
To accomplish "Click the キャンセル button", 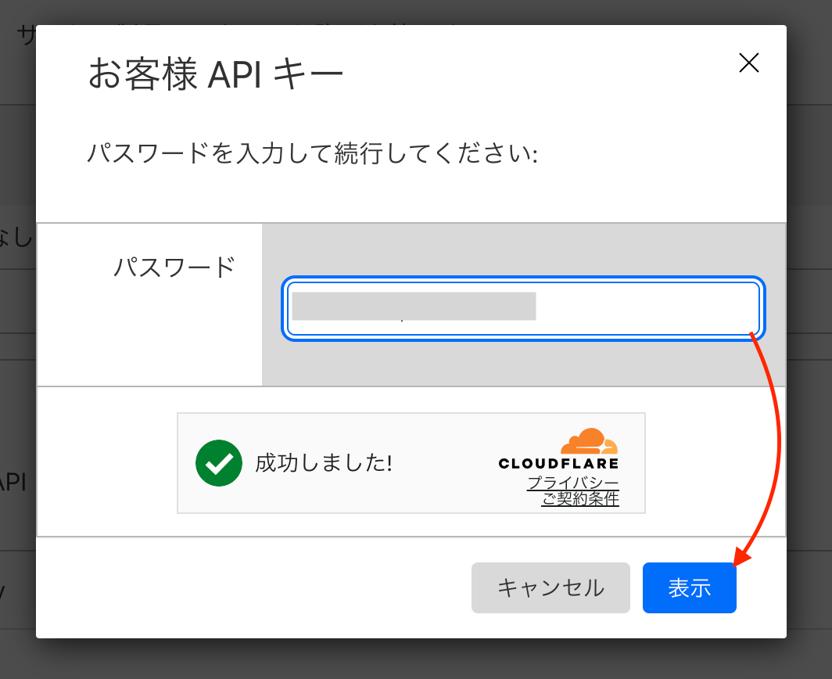I will (550, 587).
